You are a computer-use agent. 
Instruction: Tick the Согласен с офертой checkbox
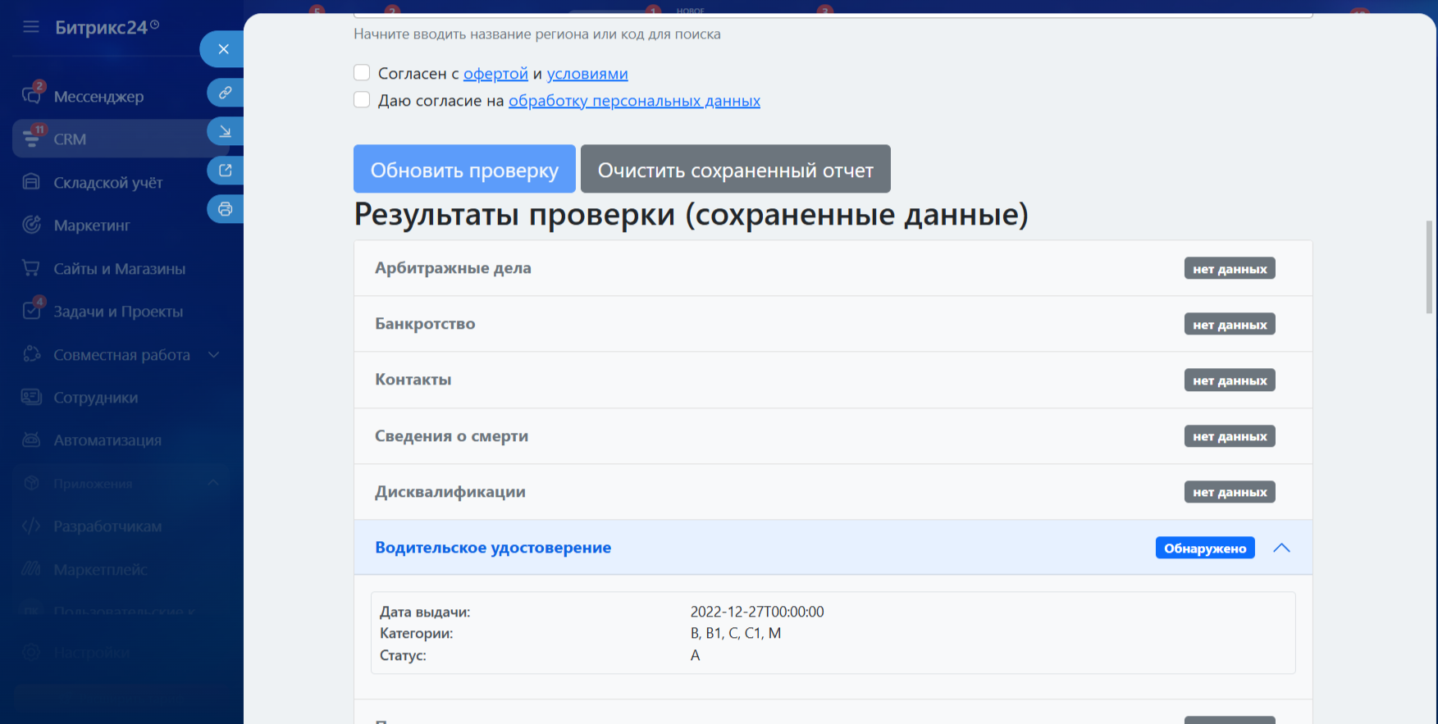click(x=362, y=73)
